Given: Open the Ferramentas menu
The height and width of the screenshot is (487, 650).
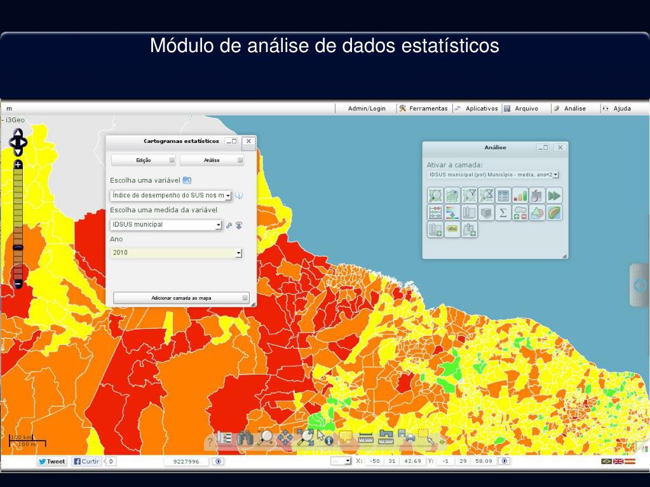Looking at the screenshot, I should tap(424, 109).
